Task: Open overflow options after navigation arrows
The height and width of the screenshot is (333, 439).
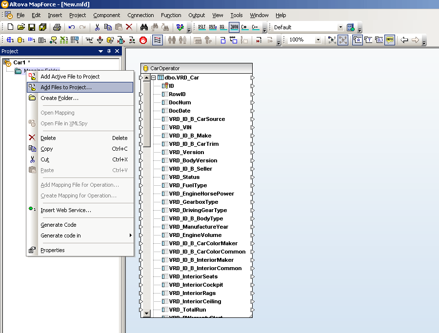Action: [424, 42]
